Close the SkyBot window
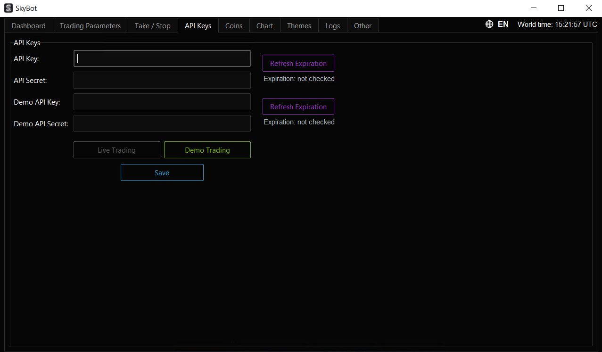Viewport: 602px width, 352px height. tap(588, 8)
